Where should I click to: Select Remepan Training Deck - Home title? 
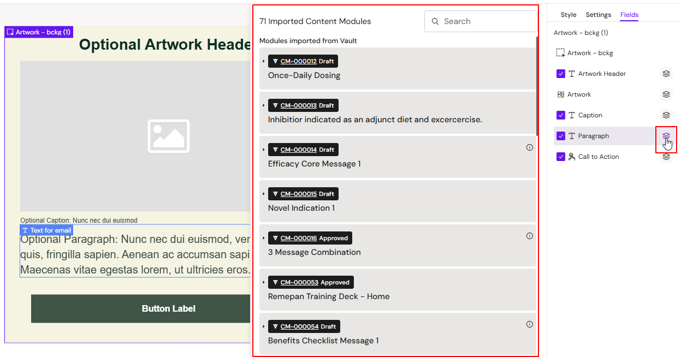click(329, 296)
